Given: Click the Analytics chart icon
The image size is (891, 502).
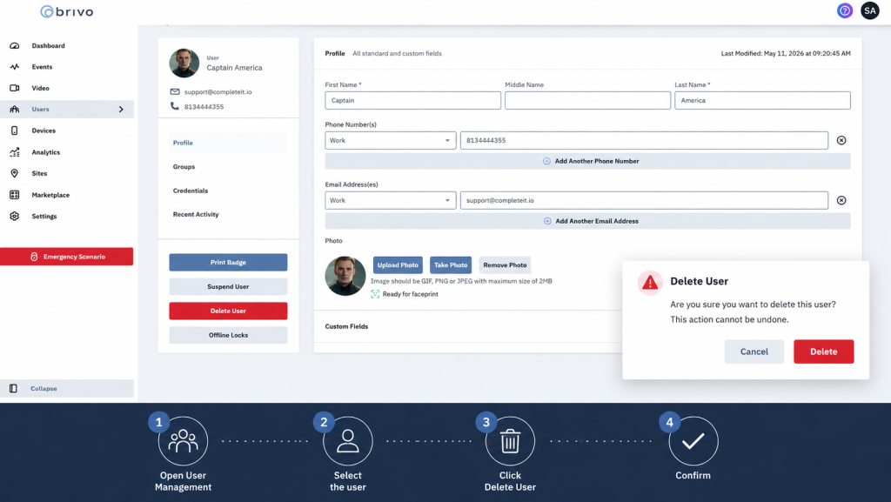Looking at the screenshot, I should pos(14,152).
